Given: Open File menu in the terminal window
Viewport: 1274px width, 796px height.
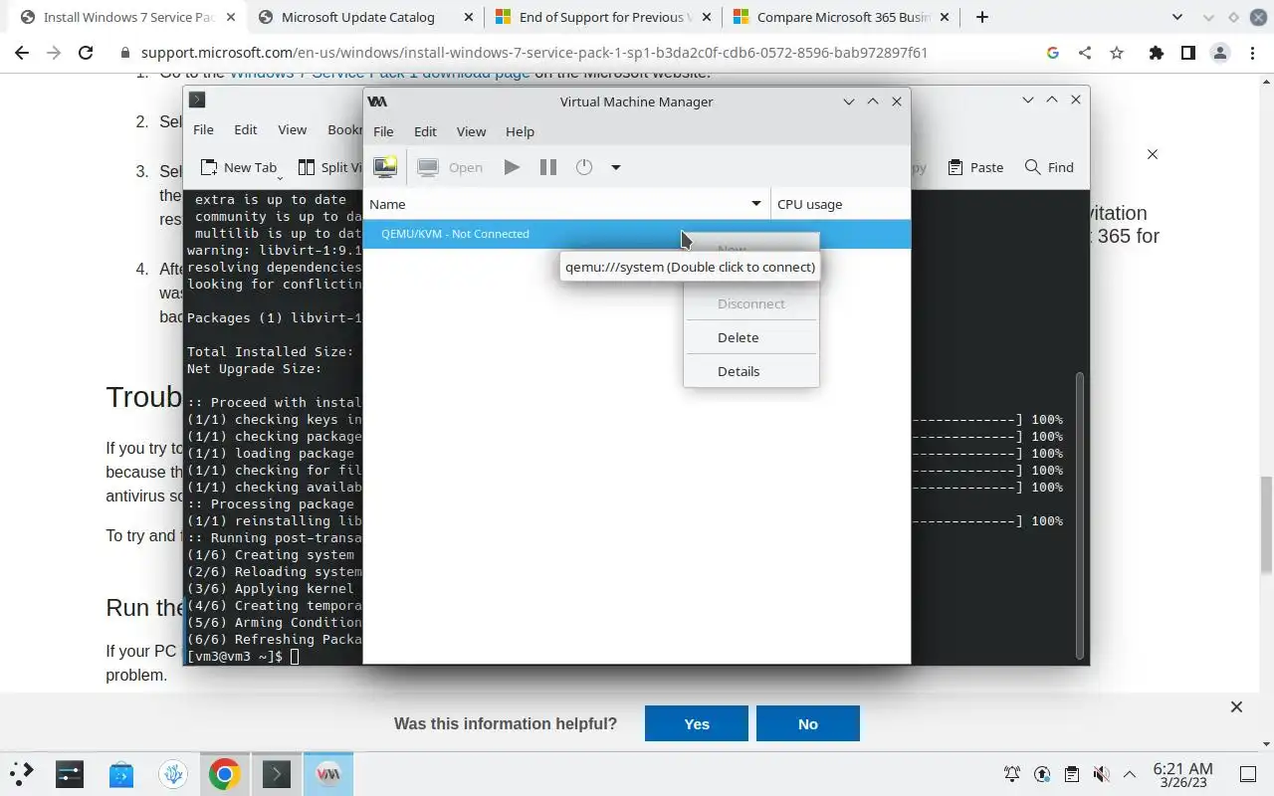Looking at the screenshot, I should click(203, 129).
